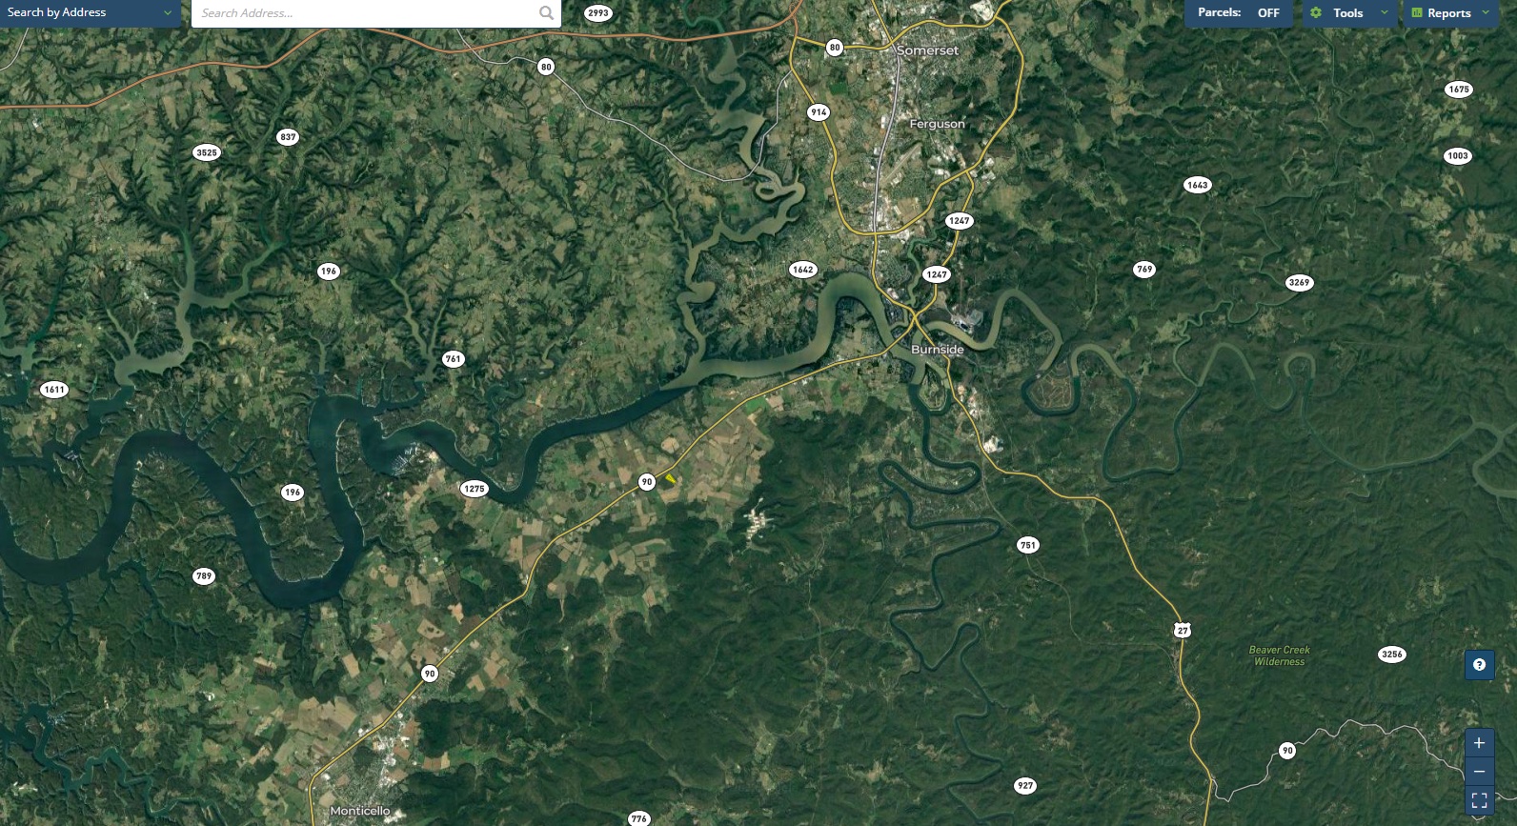Open the Reports dropdown arrow
The image size is (1517, 826).
click(1486, 12)
